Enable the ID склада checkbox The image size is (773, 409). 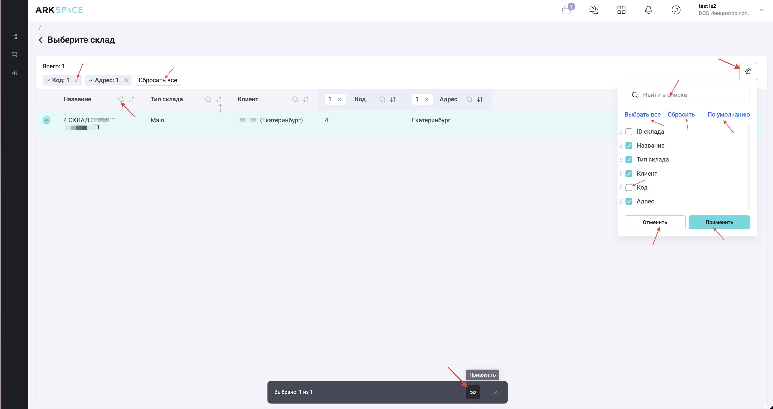(629, 132)
